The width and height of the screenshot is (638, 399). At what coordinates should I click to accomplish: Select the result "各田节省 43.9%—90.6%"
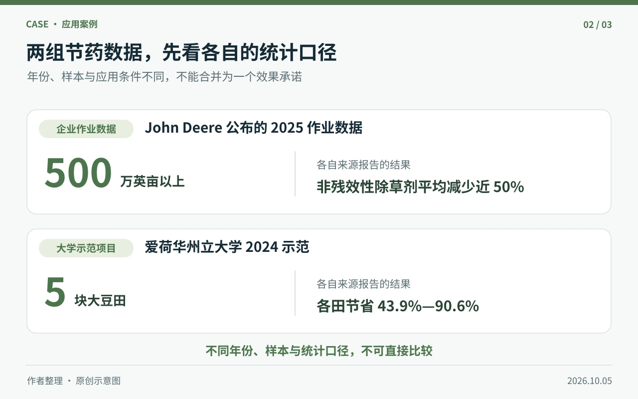pos(398,306)
